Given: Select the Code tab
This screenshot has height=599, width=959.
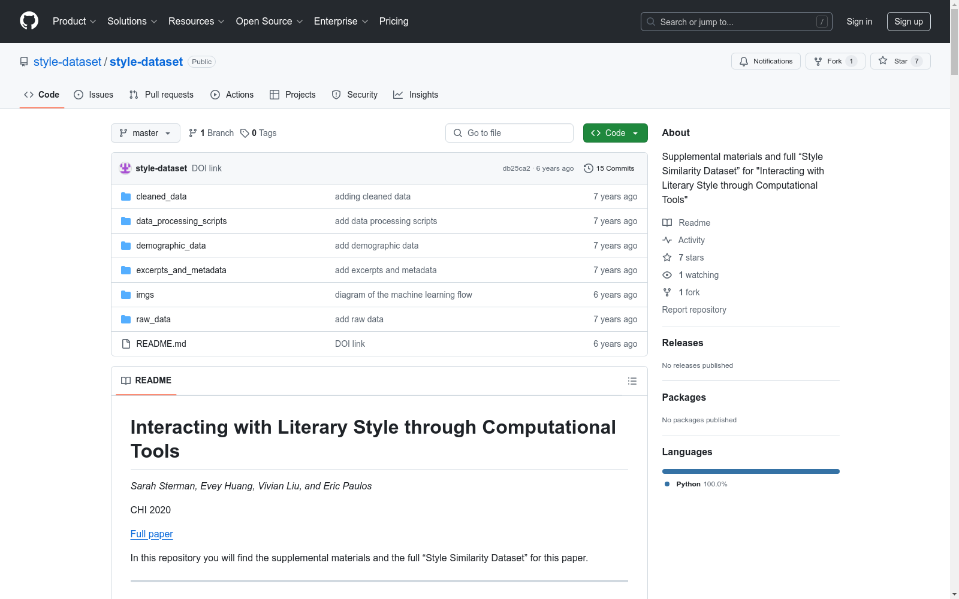Looking at the screenshot, I should pos(42,95).
